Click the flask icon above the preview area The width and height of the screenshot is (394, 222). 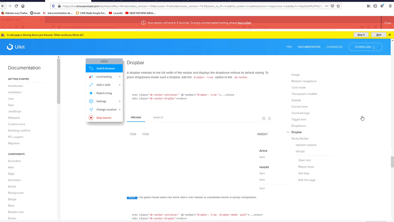pyautogui.click(x=270, y=118)
